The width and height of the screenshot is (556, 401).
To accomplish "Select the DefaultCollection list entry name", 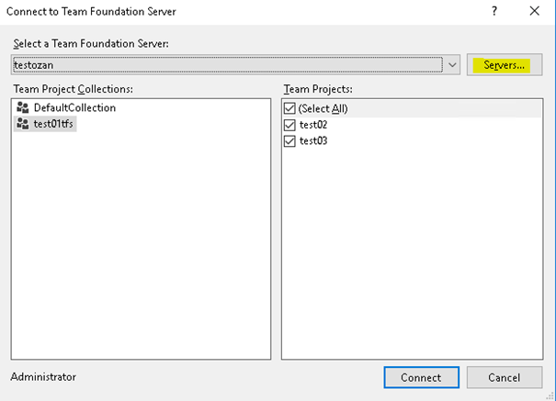I will click(x=75, y=108).
